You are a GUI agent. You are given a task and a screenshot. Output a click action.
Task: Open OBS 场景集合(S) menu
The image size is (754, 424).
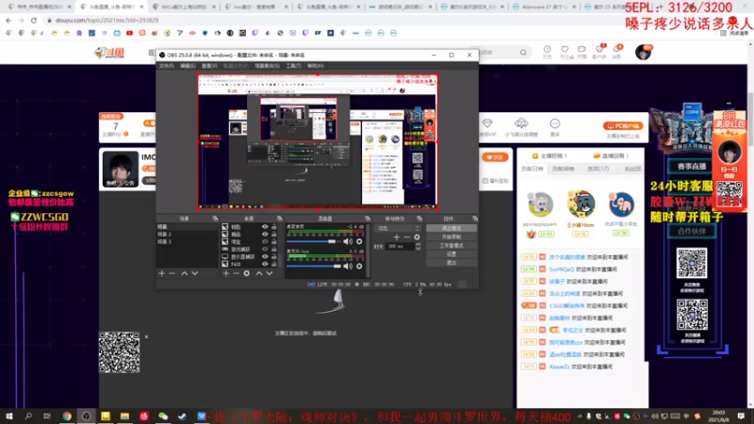click(x=267, y=66)
